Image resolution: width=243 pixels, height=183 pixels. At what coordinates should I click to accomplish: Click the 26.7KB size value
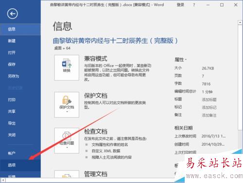tap(208, 68)
